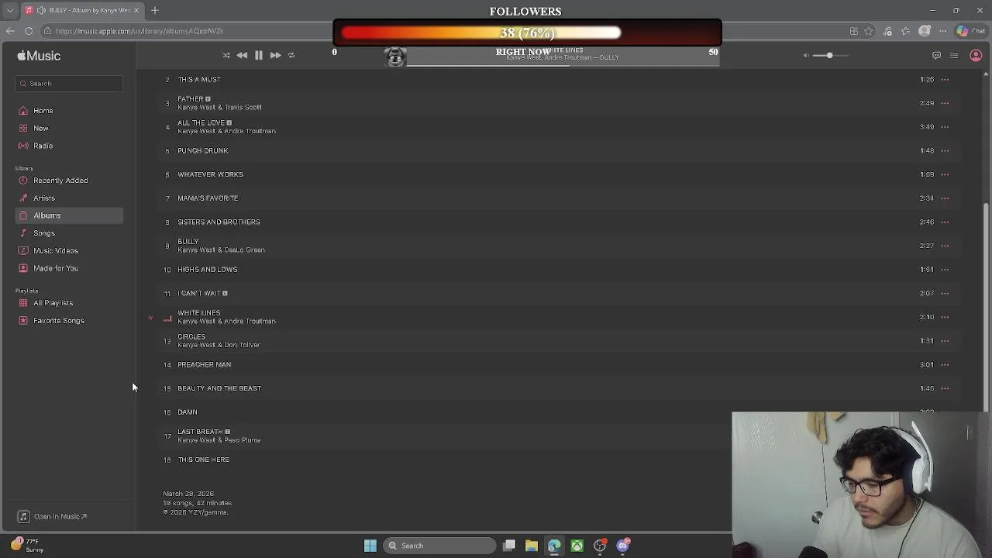Click the now-playing album artwork thumbnail

click(x=395, y=57)
